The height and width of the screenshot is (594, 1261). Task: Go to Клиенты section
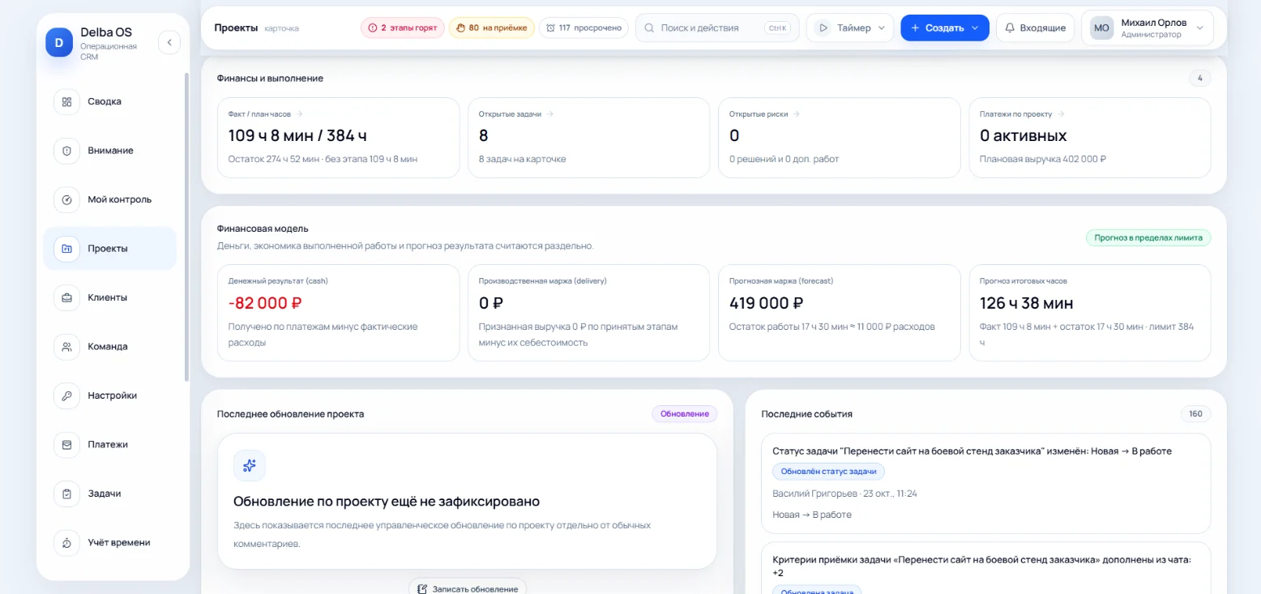(109, 297)
